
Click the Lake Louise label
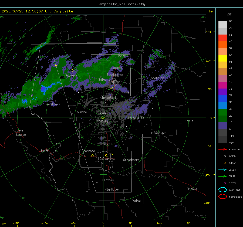pos(21,133)
